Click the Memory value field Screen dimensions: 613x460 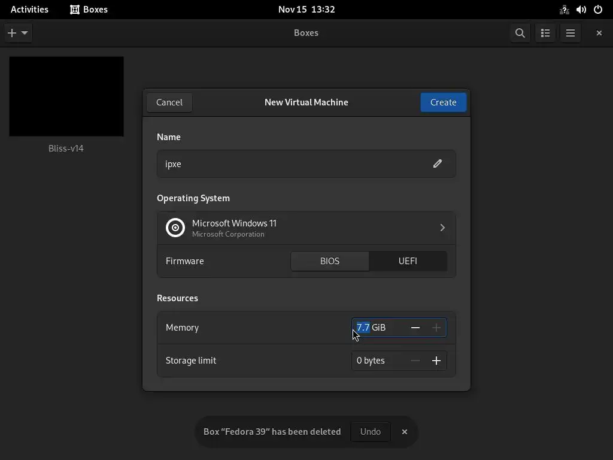click(x=377, y=328)
